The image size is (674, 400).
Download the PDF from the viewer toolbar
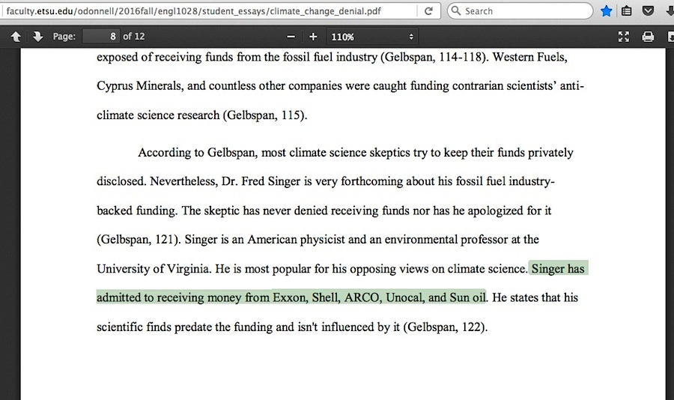coord(669,37)
